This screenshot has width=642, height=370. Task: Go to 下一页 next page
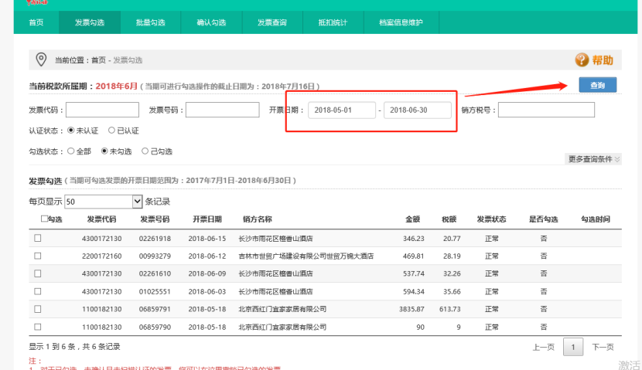tap(603, 348)
